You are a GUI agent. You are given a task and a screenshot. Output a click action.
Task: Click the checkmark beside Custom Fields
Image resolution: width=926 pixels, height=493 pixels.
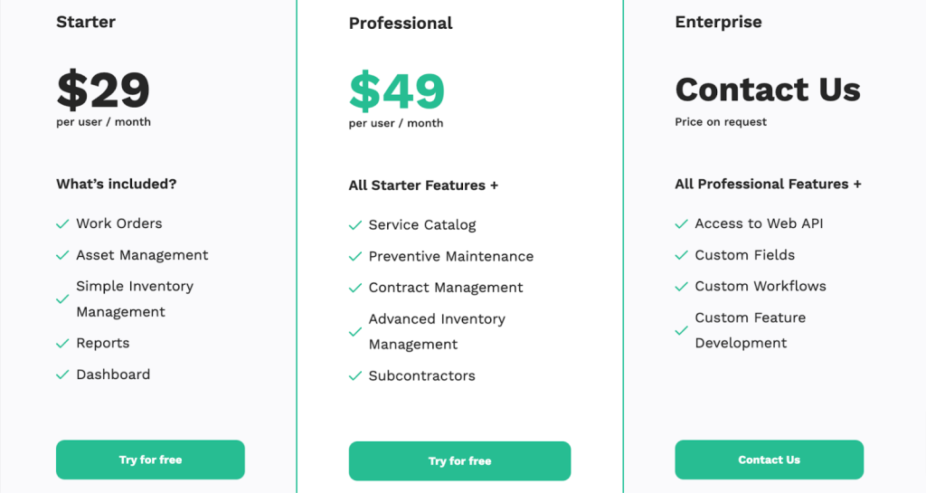pos(681,256)
